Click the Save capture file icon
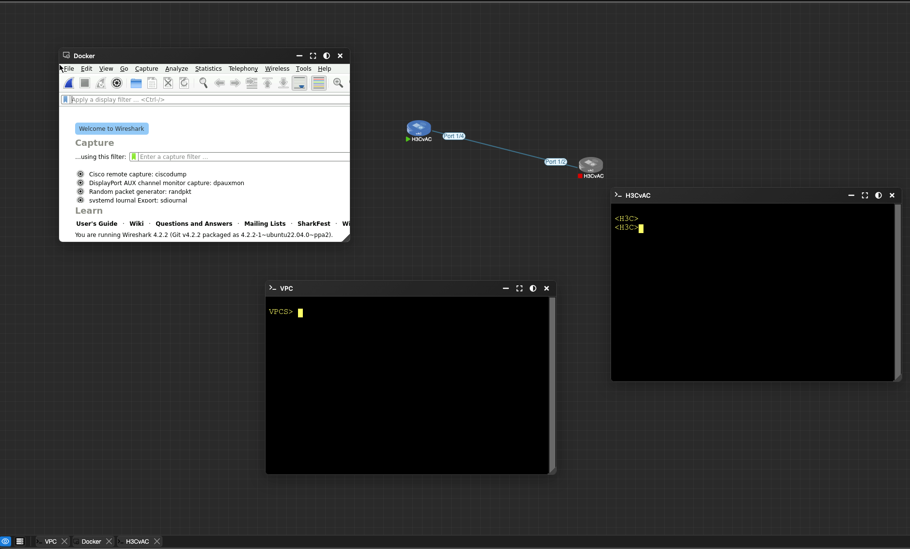 tap(152, 83)
